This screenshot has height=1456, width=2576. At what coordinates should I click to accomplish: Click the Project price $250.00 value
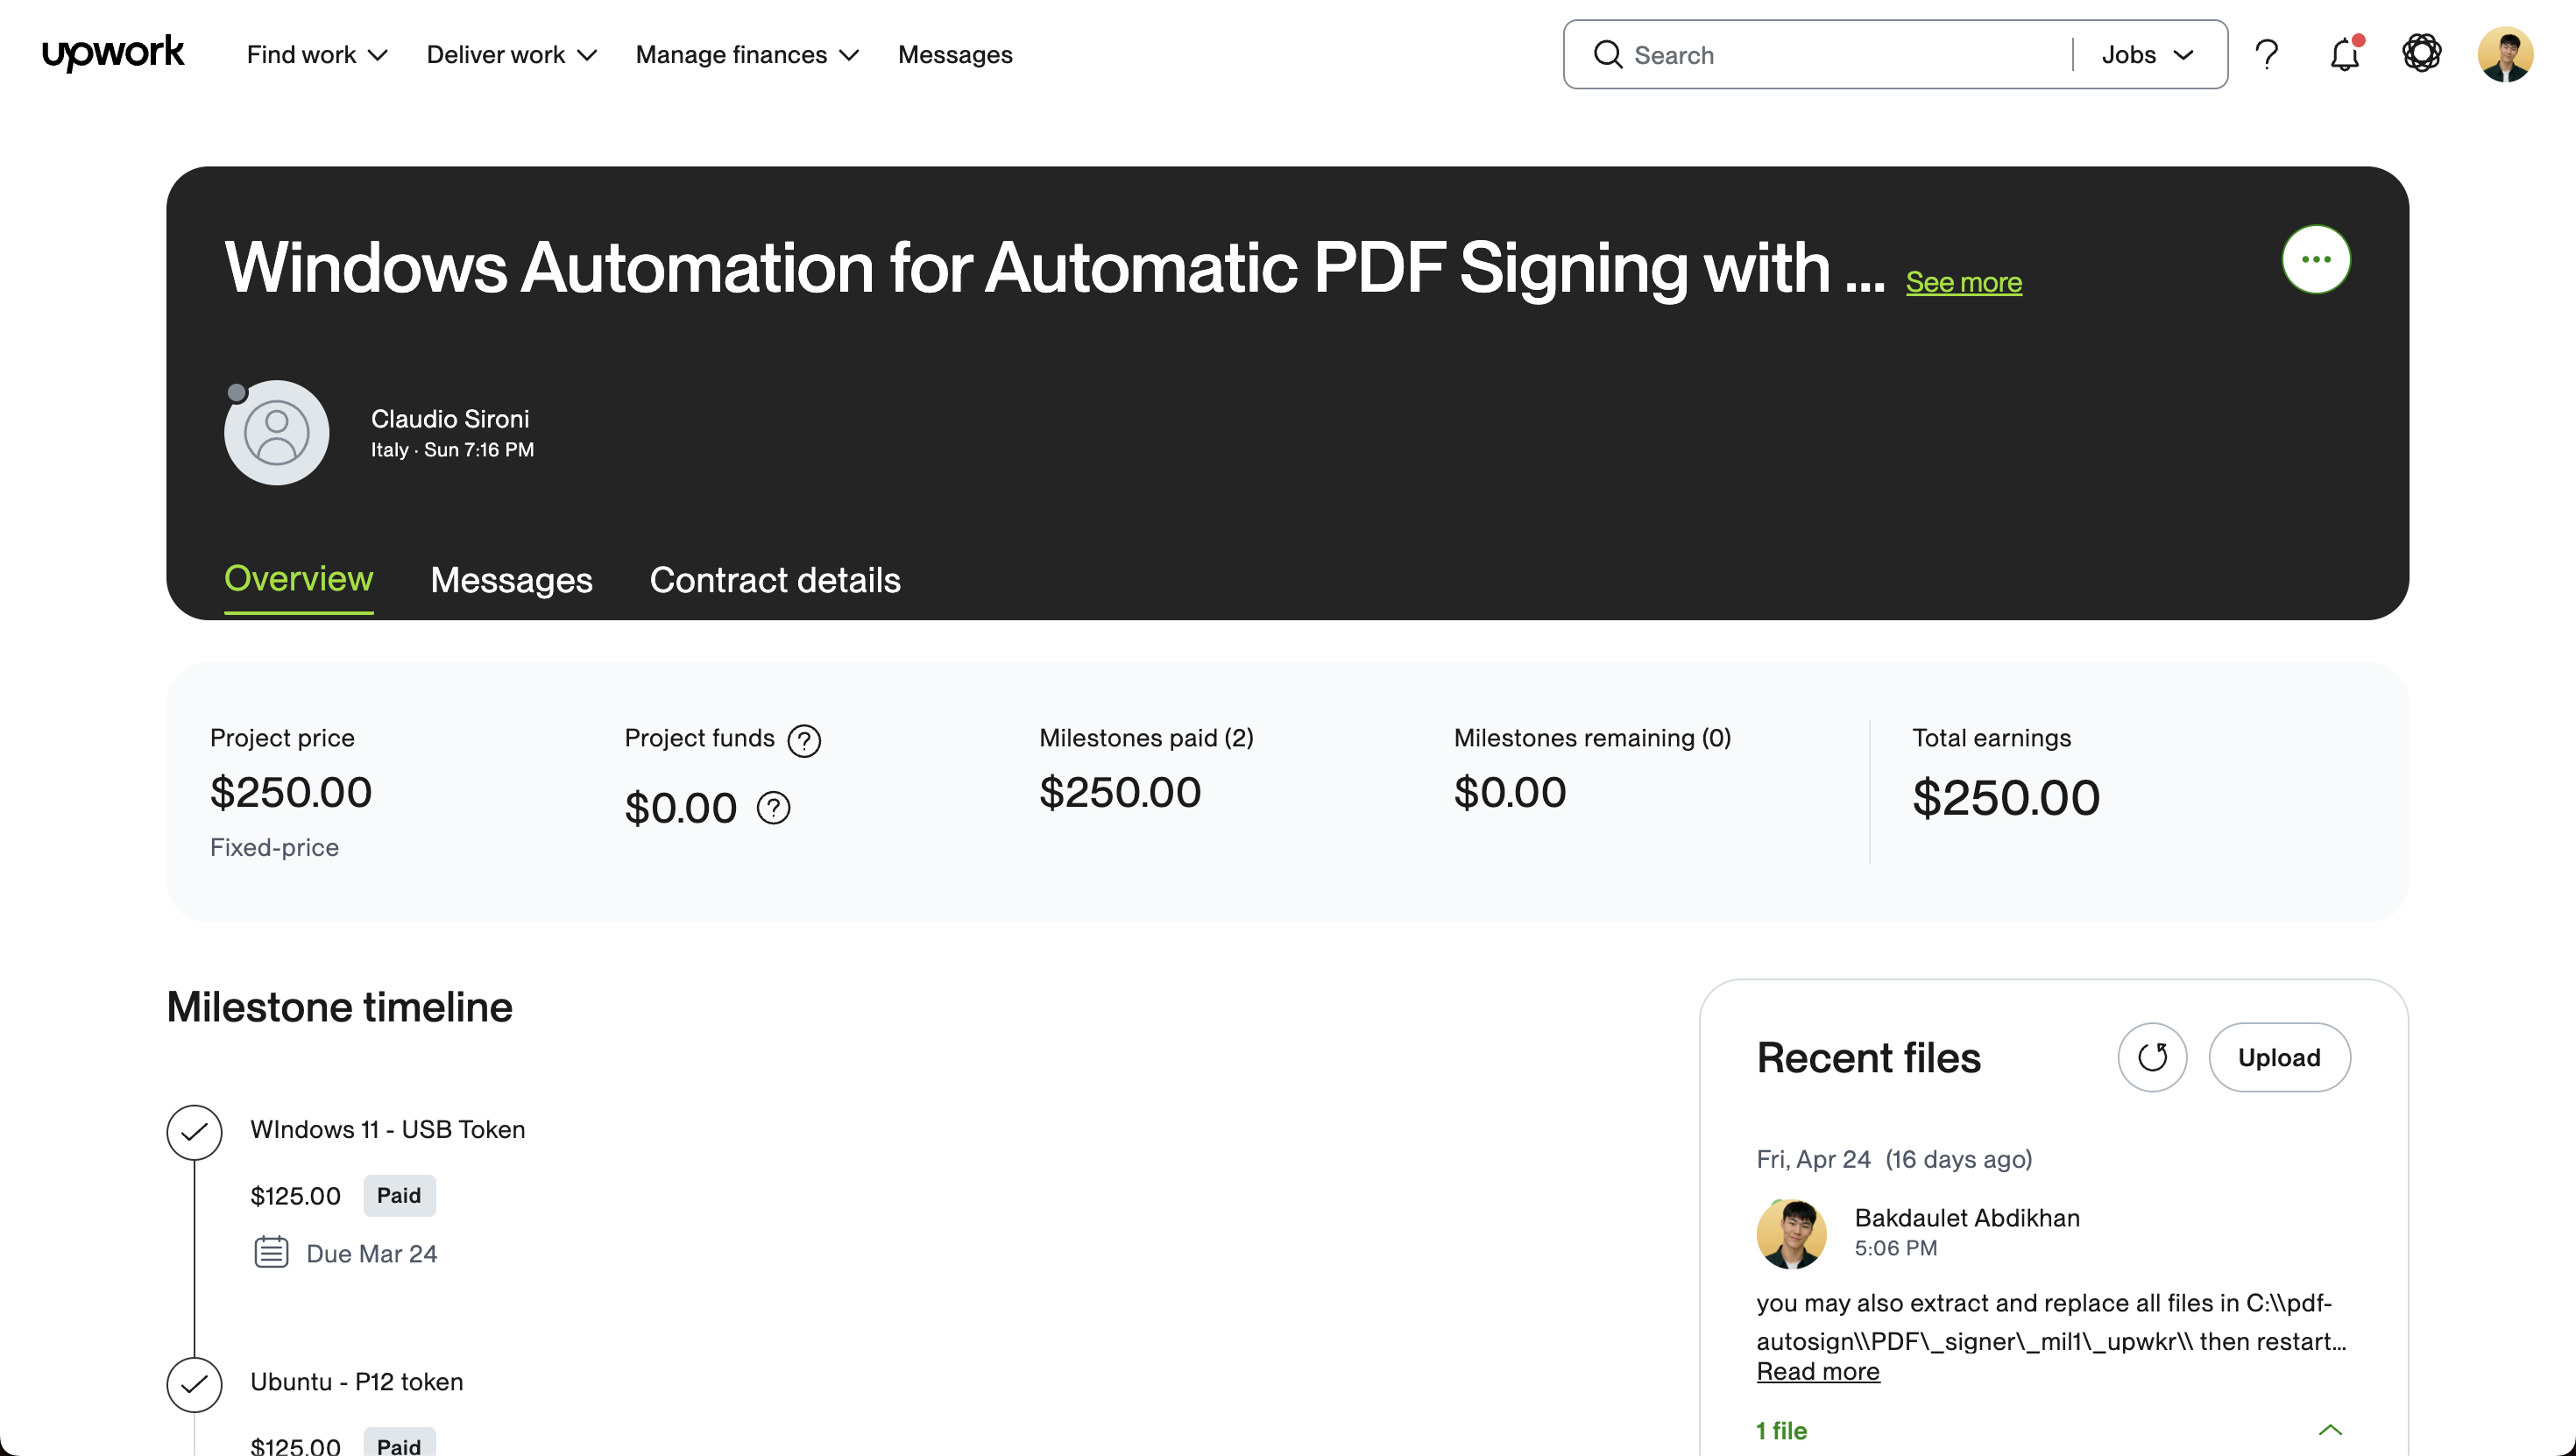[x=291, y=792]
